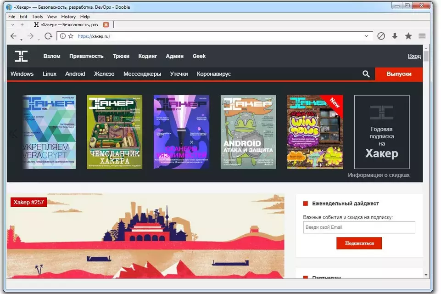Bookmark this page with the address bar star
This screenshot has height=294, width=441.
pos(71,36)
